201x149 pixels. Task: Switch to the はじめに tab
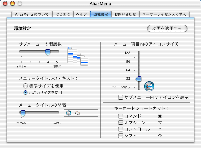[x=63, y=14]
